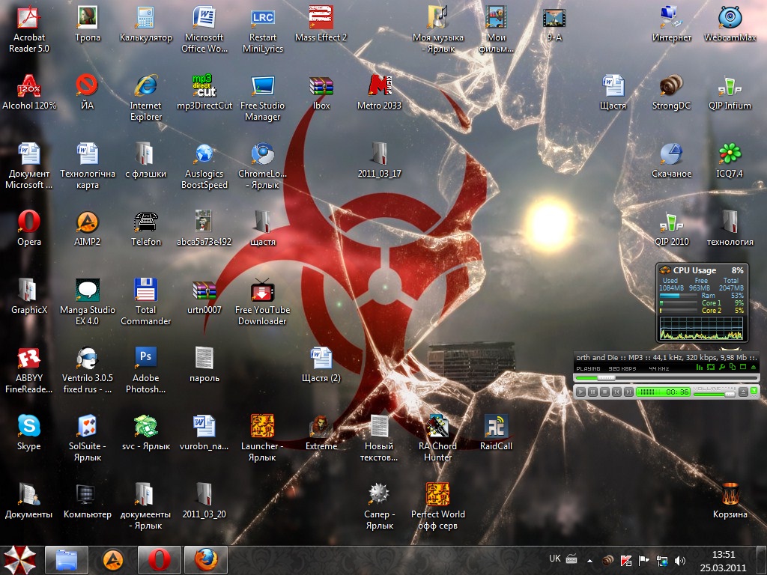Viewport: 767px width, 575px height.
Task: Skip to the next track in the player
Action: pos(628,392)
